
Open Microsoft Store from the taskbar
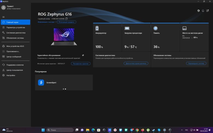(x=99, y=130)
